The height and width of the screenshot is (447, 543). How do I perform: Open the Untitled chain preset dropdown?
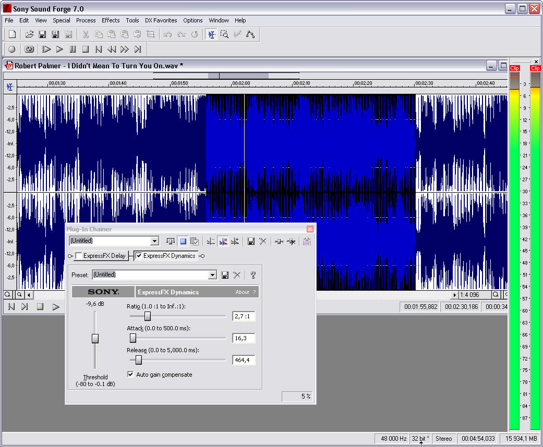coord(155,241)
